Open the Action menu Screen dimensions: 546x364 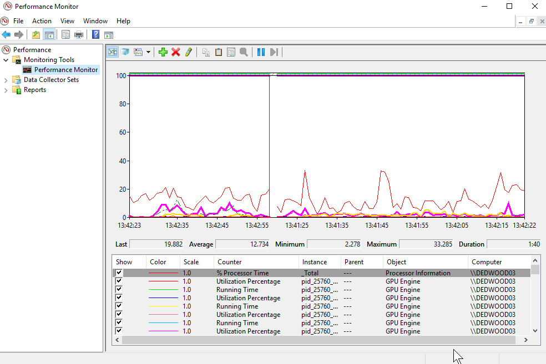click(42, 20)
